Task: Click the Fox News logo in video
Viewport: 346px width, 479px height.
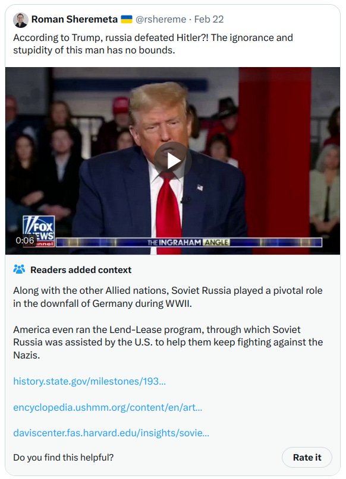Action: (39, 231)
